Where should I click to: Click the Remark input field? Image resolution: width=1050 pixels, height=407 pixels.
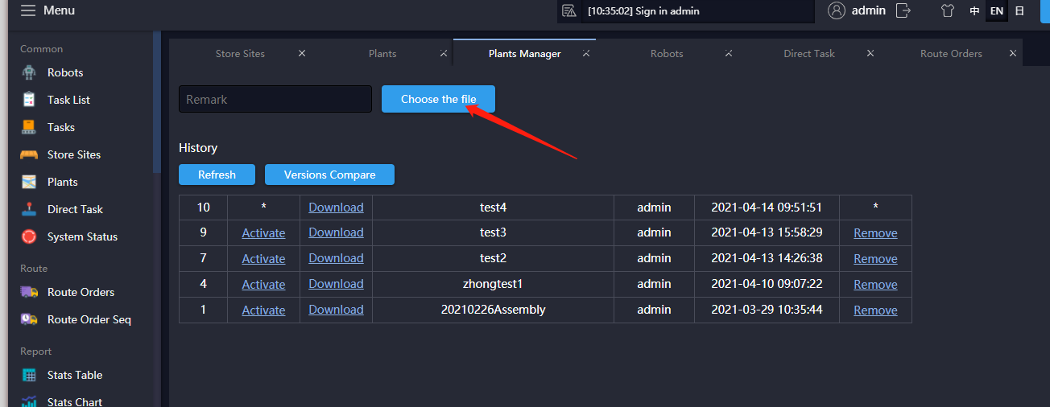(275, 100)
